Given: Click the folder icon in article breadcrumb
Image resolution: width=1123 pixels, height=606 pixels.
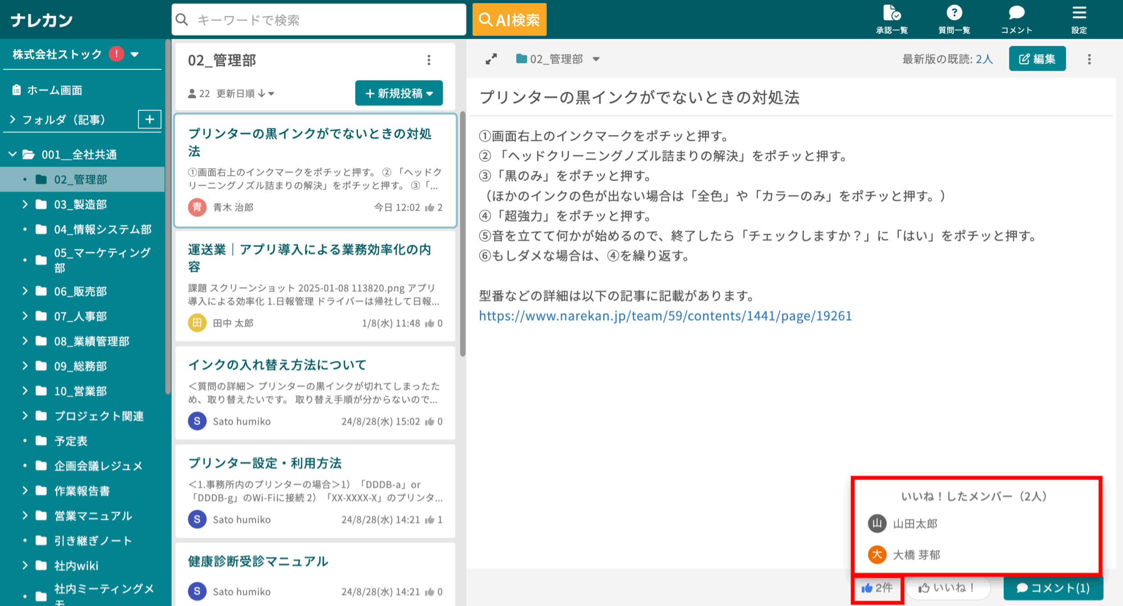Looking at the screenshot, I should coord(522,58).
